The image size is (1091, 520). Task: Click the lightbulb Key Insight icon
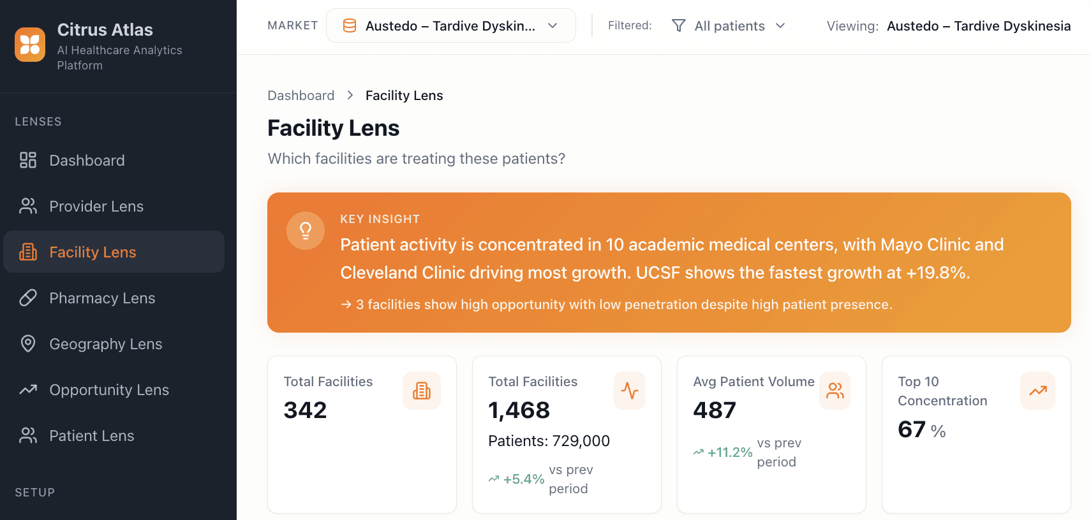(x=306, y=231)
